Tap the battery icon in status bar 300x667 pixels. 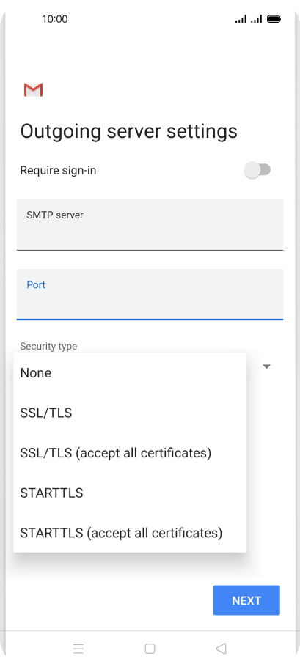[x=274, y=19]
